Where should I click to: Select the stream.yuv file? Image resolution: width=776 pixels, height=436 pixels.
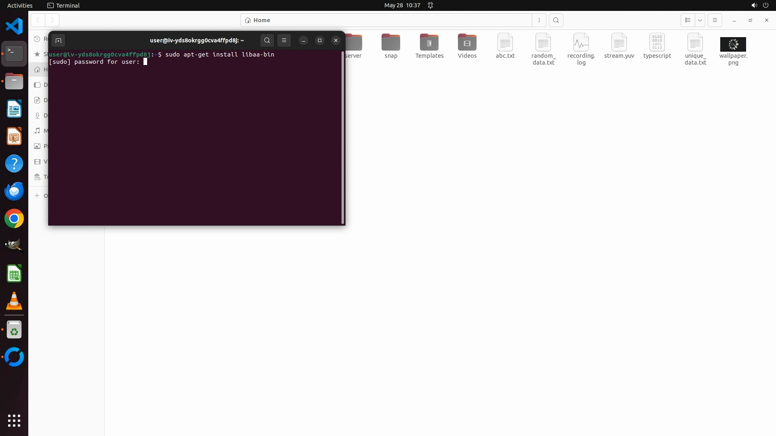click(619, 43)
